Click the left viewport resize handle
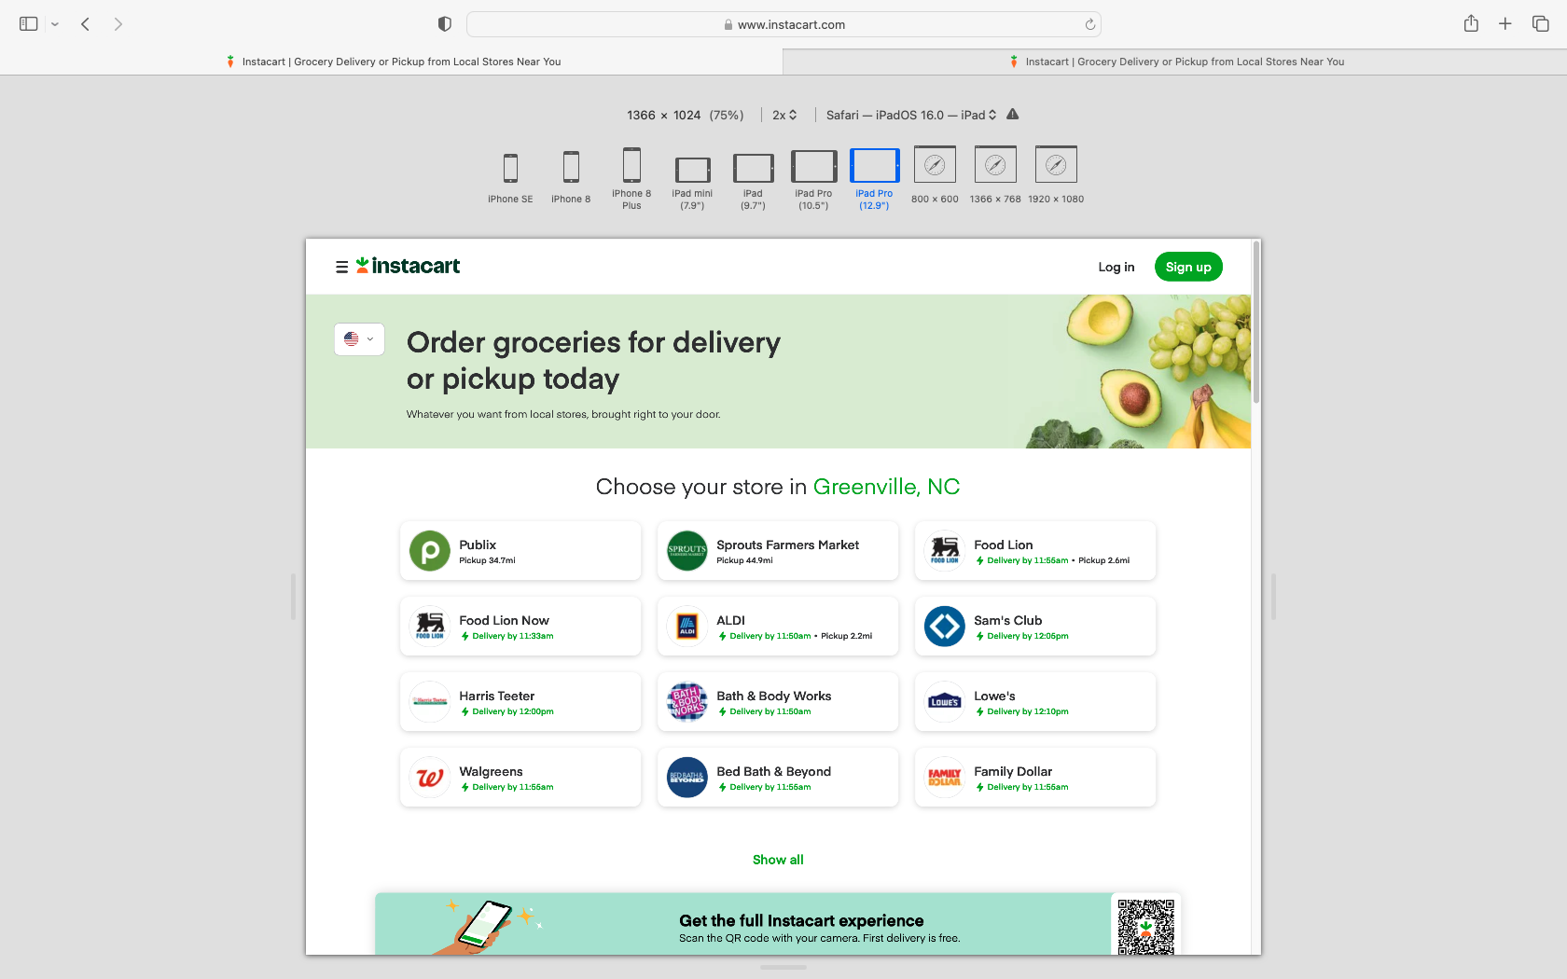 [x=293, y=597]
